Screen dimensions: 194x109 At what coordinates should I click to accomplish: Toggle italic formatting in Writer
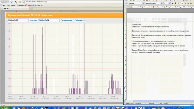tap(176, 3)
